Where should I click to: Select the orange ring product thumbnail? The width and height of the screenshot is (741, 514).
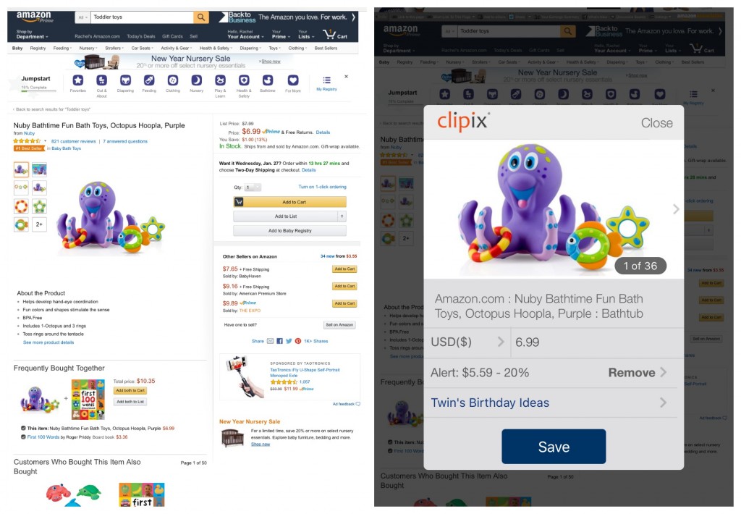tap(21, 206)
